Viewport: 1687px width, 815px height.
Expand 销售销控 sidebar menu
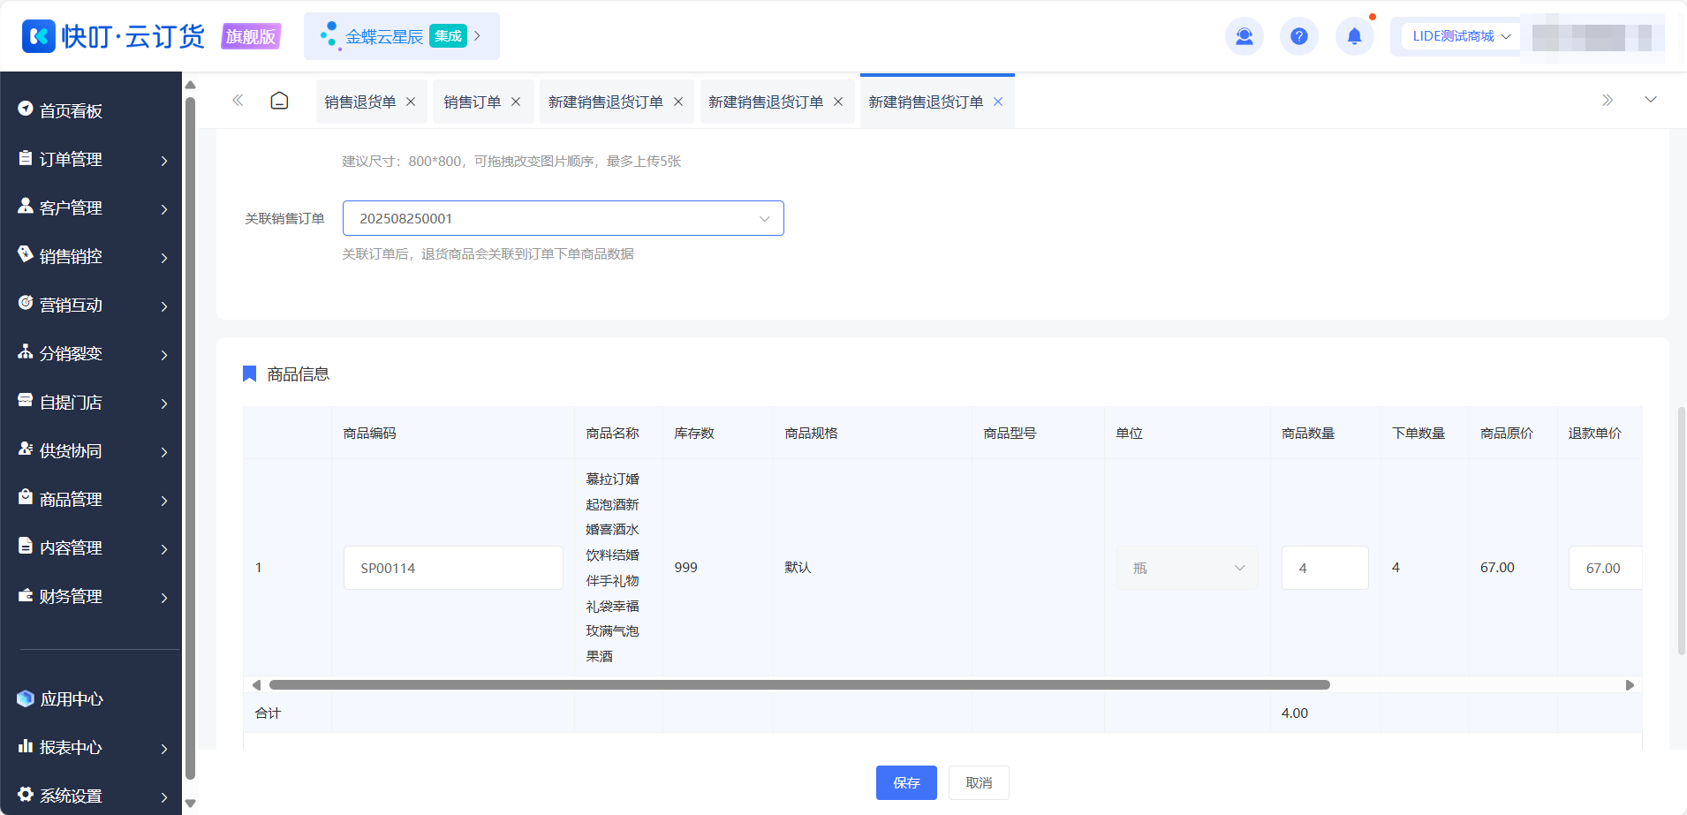92,256
